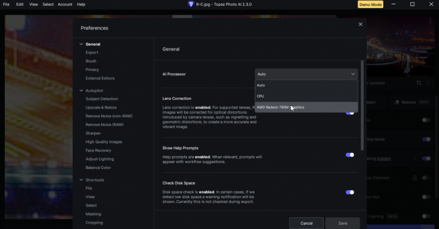Viewport: 439px width, 229px height.
Task: Collapse the Shortcuts tree section
Action: point(81,180)
